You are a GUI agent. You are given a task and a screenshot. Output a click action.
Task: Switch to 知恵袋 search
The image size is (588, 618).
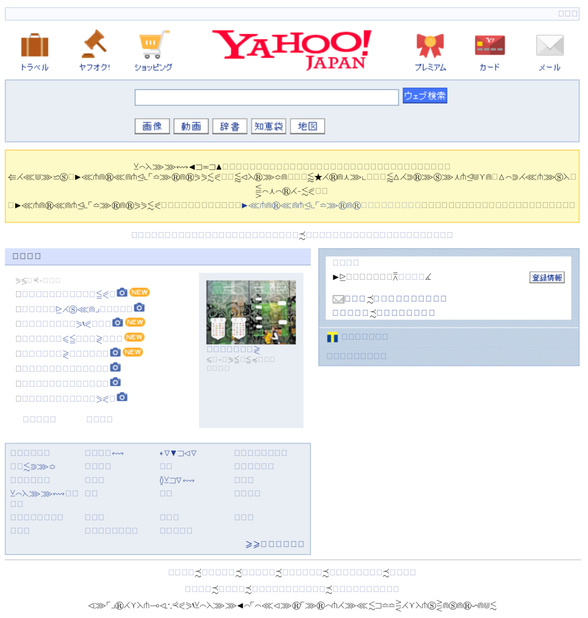[x=269, y=126]
